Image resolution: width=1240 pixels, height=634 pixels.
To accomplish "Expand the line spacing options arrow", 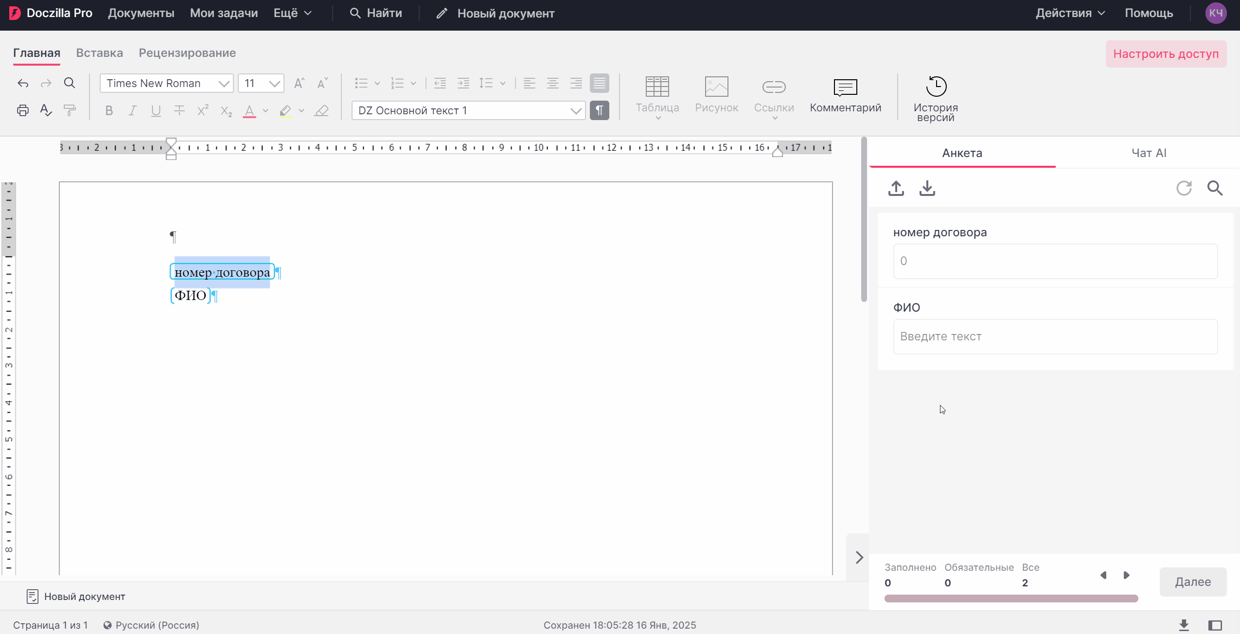I will tap(502, 84).
